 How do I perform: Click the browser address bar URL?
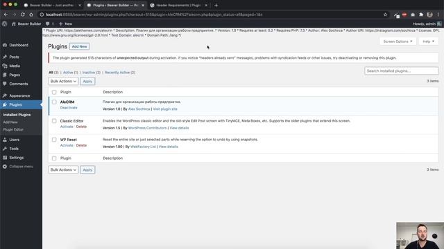point(154,15)
